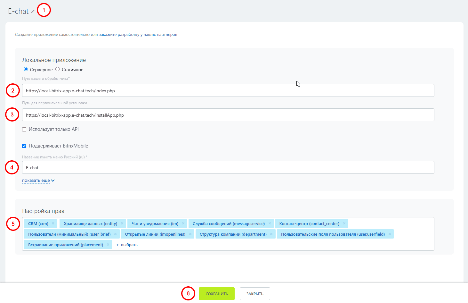This screenshot has height=303, width=468.
Task: Enable the Использует только API checkbox
Action: tap(24, 130)
